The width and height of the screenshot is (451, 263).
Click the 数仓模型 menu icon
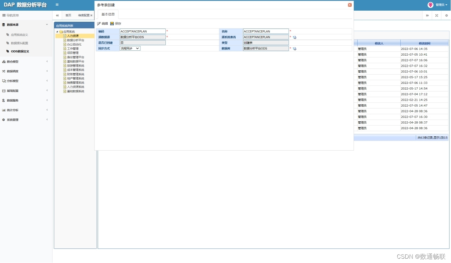click(4, 62)
